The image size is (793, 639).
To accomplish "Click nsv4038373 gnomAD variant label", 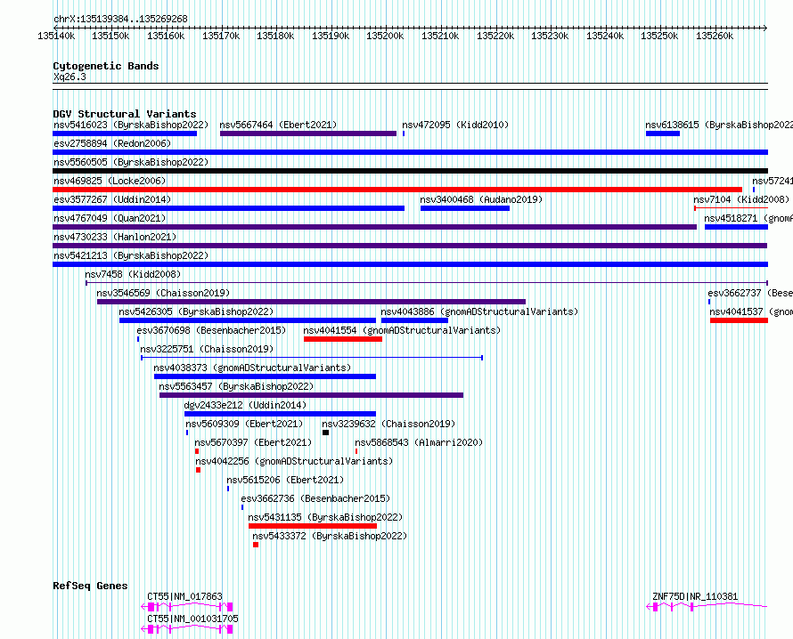I will [x=252, y=368].
